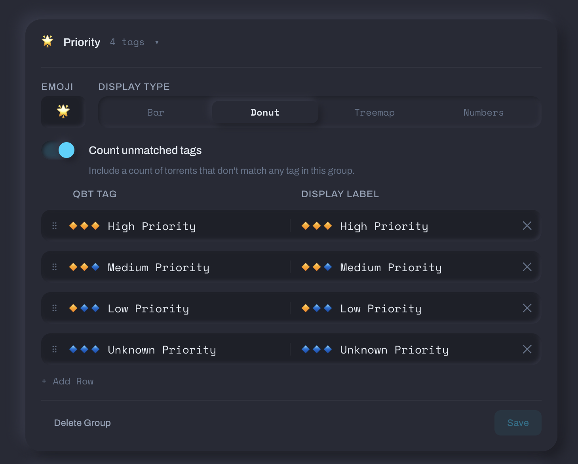Viewport: 578px width, 464px height.
Task: Click the star emoji picker button
Action: [63, 112]
